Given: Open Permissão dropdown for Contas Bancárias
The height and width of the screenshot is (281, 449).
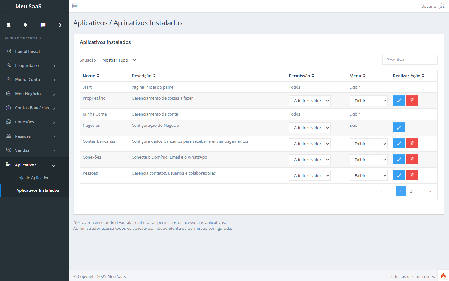Looking at the screenshot, I should pyautogui.click(x=310, y=144).
